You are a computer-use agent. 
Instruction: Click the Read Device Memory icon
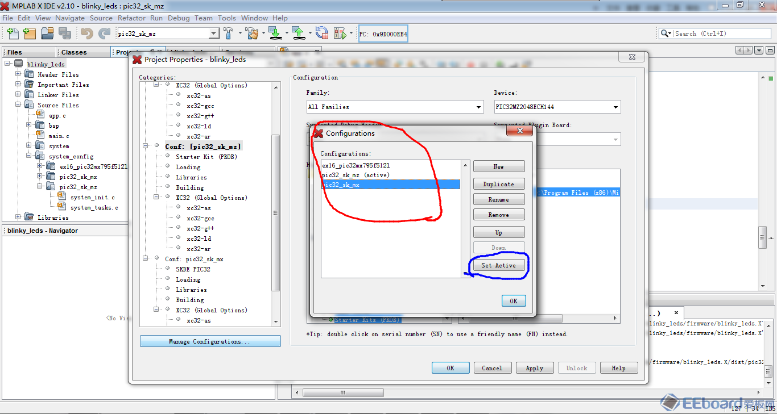pyautogui.click(x=299, y=34)
